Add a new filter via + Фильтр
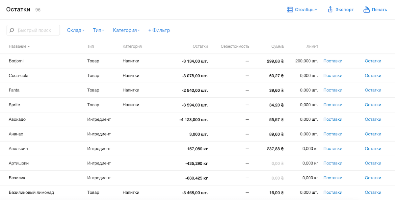The image size is (395, 200). pyautogui.click(x=159, y=30)
